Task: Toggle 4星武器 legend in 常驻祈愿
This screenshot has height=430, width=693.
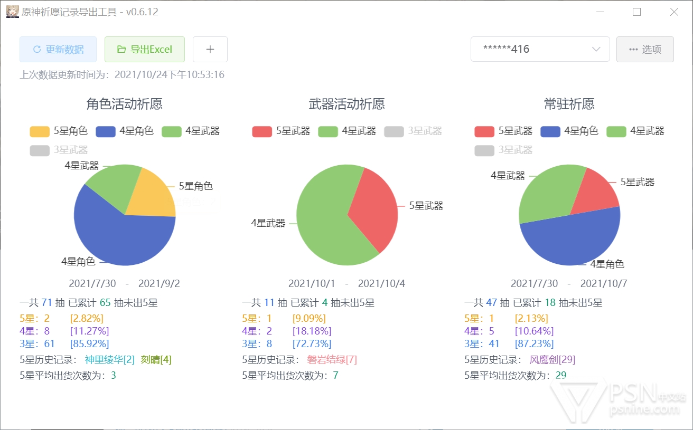Action: point(635,131)
